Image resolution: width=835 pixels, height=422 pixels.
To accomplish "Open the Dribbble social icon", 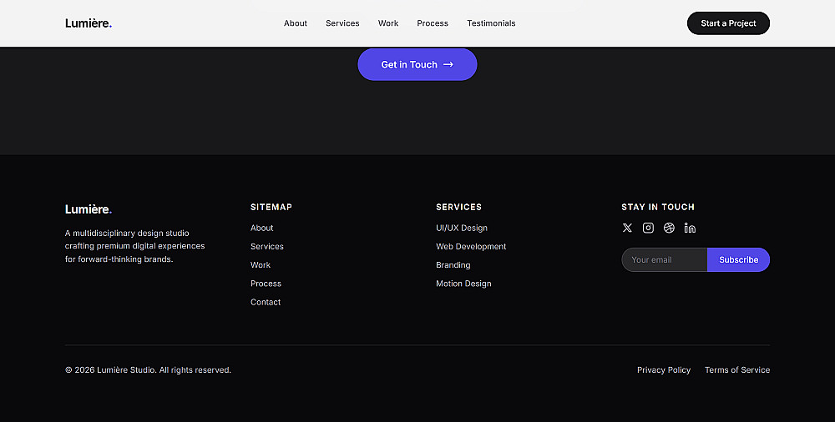I will coord(669,228).
